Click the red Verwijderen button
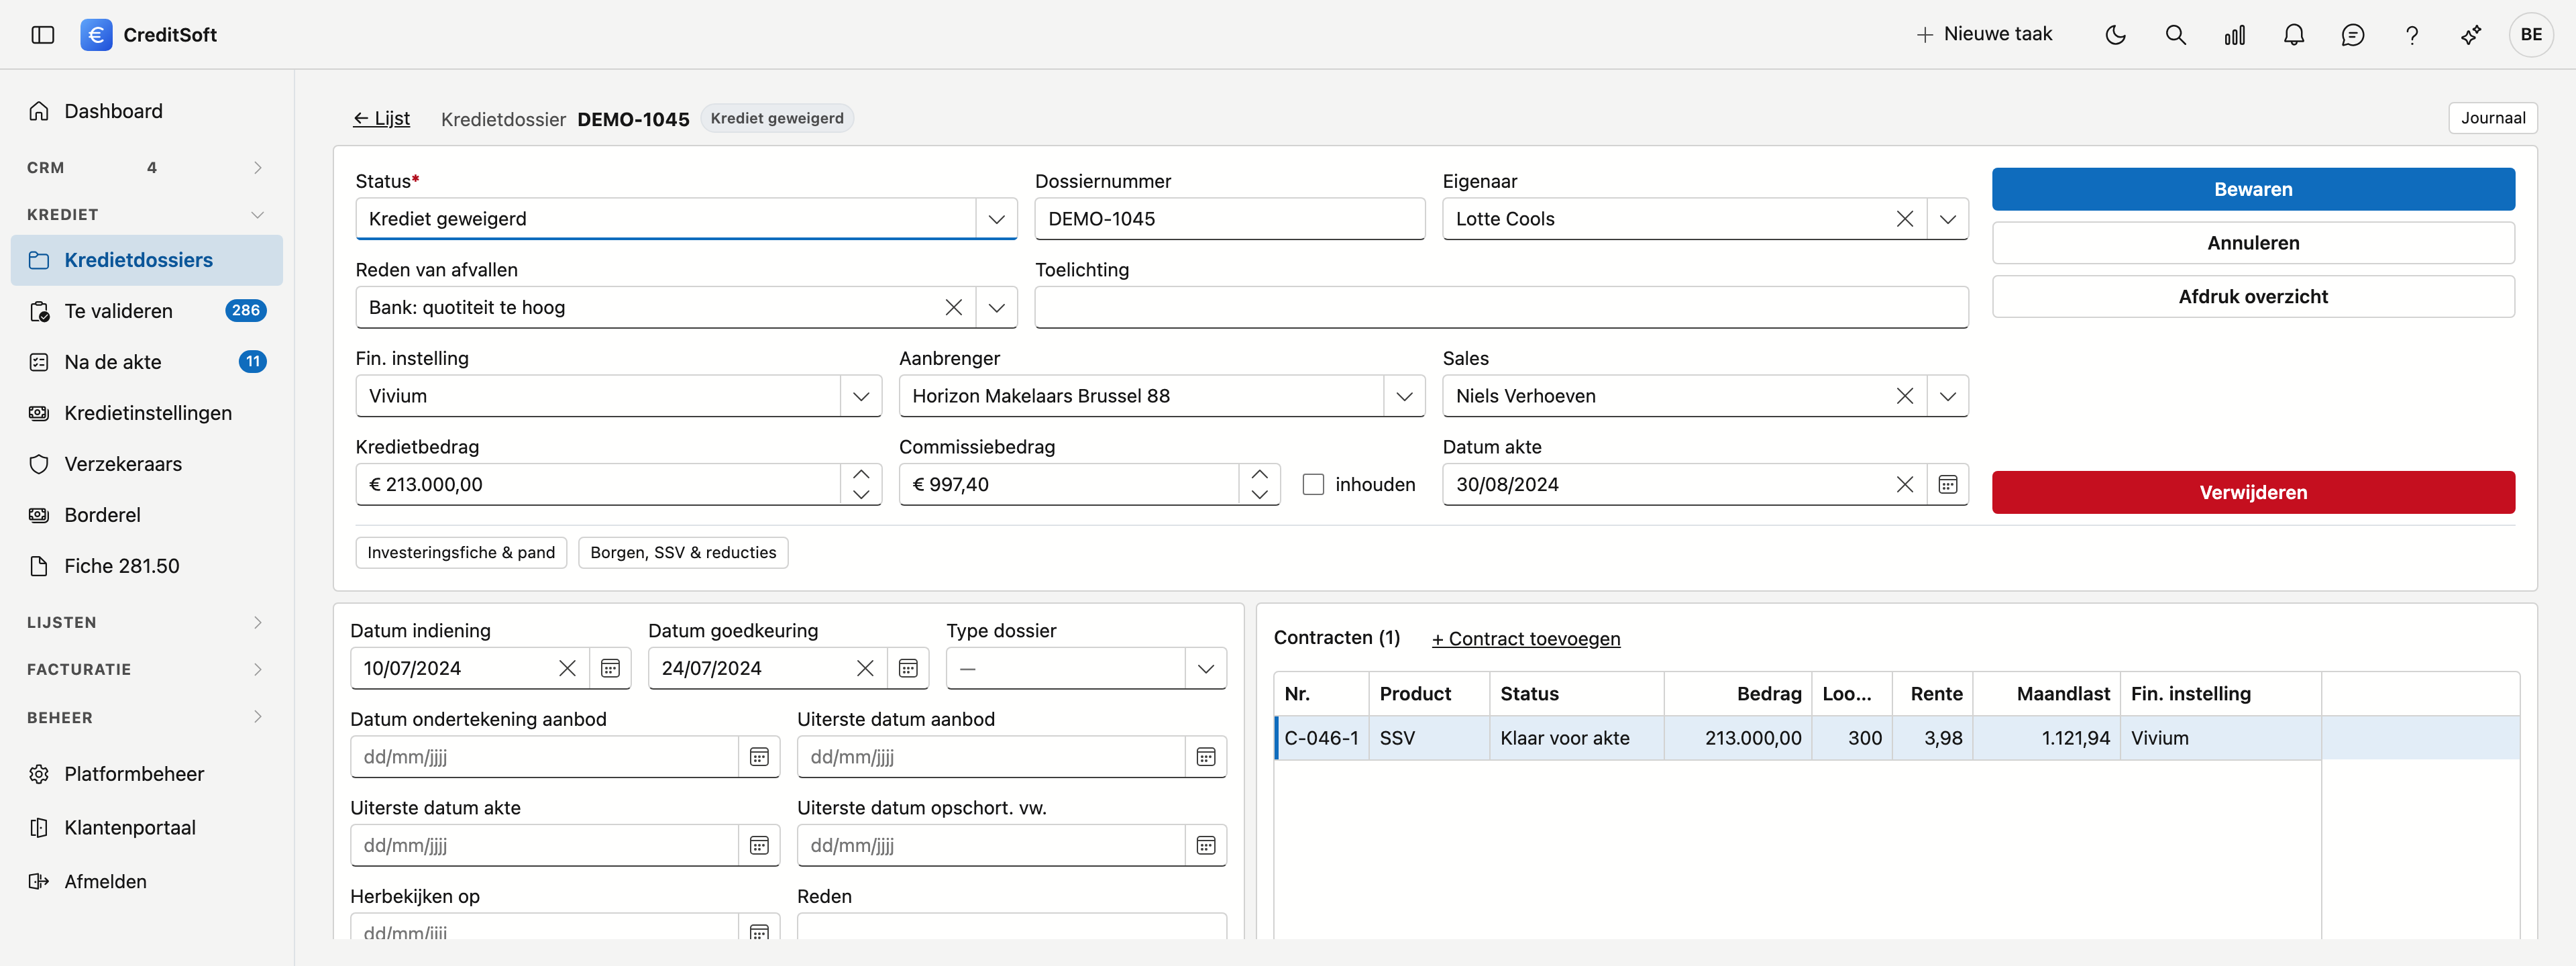The image size is (2576, 966). click(2253, 492)
